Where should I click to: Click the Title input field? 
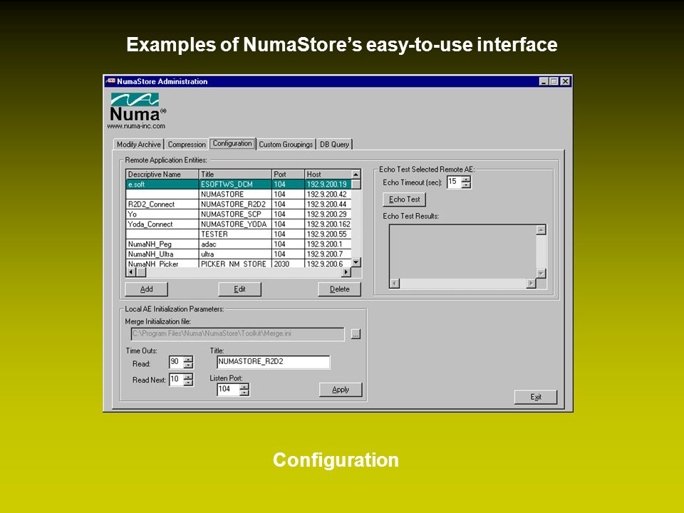[273, 362]
